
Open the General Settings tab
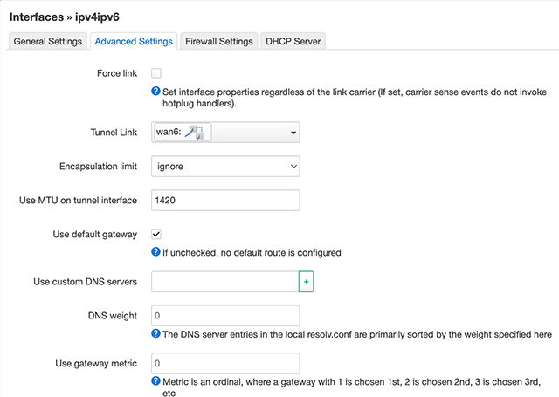tap(48, 41)
